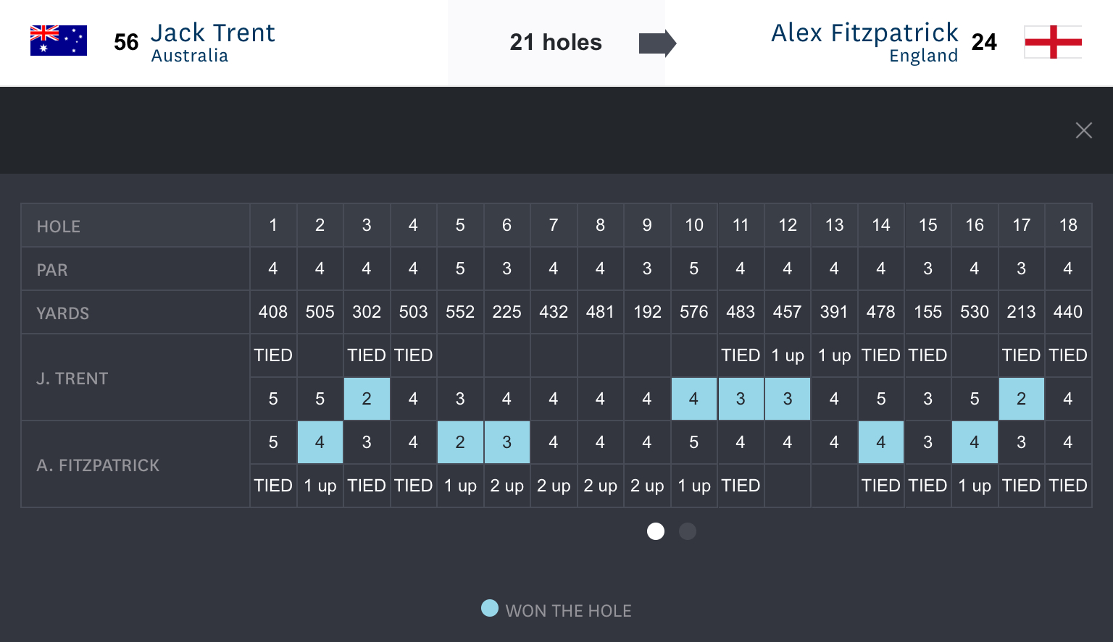This screenshot has width=1113, height=642.
Task: Switch to the second scorecard page dot
Action: (688, 531)
